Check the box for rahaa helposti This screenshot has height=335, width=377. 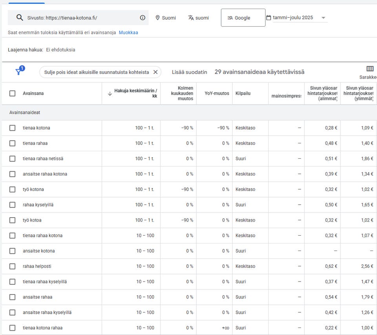click(12, 266)
